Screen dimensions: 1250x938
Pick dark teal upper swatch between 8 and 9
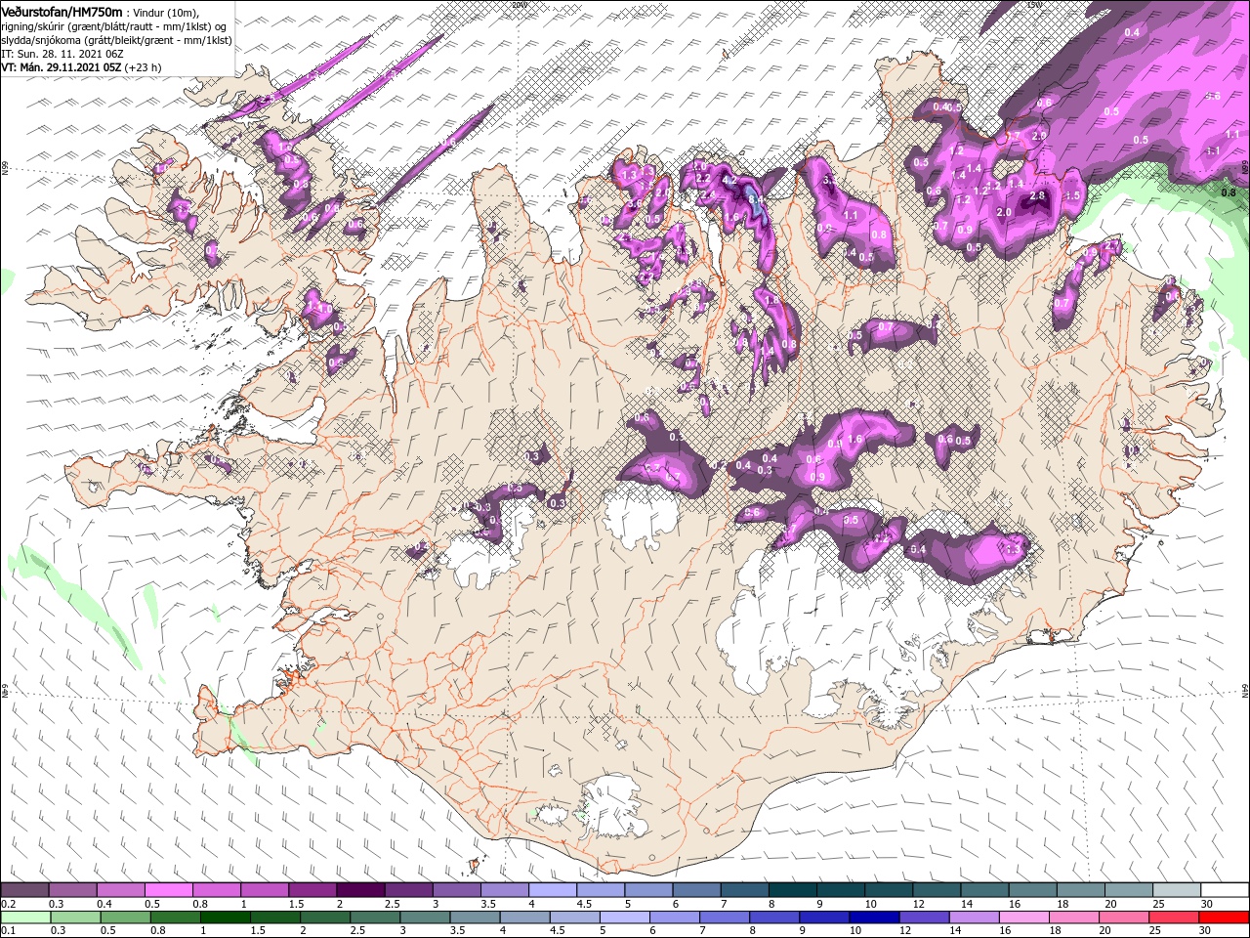tap(791, 890)
